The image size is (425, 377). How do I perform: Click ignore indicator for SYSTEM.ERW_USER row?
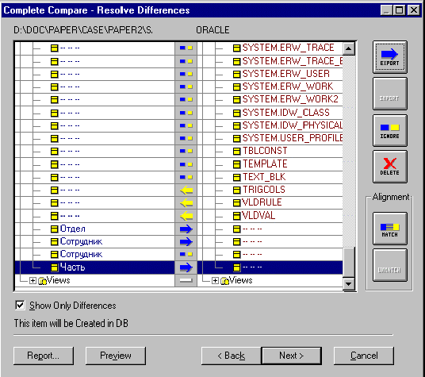(186, 74)
